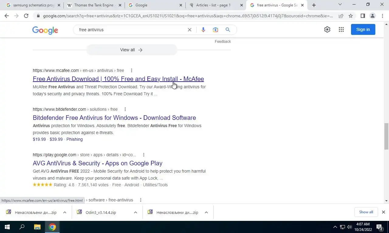Image resolution: width=389 pixels, height=233 pixels.
Task: Open more options for the McAfee result
Action: pyautogui.click(x=131, y=70)
